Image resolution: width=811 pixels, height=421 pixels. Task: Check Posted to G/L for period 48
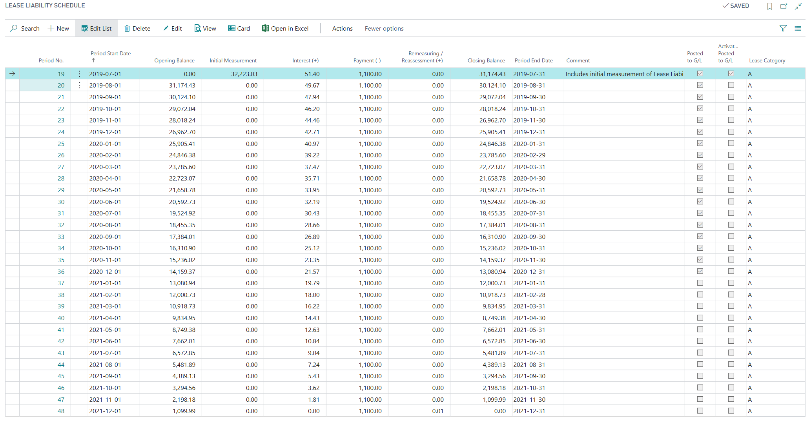click(700, 410)
